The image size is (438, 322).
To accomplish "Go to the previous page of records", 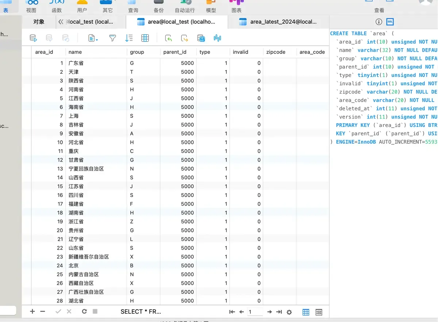I will point(241,312).
